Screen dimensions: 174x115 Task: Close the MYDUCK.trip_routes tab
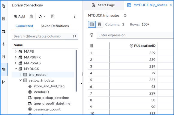point(171,5)
